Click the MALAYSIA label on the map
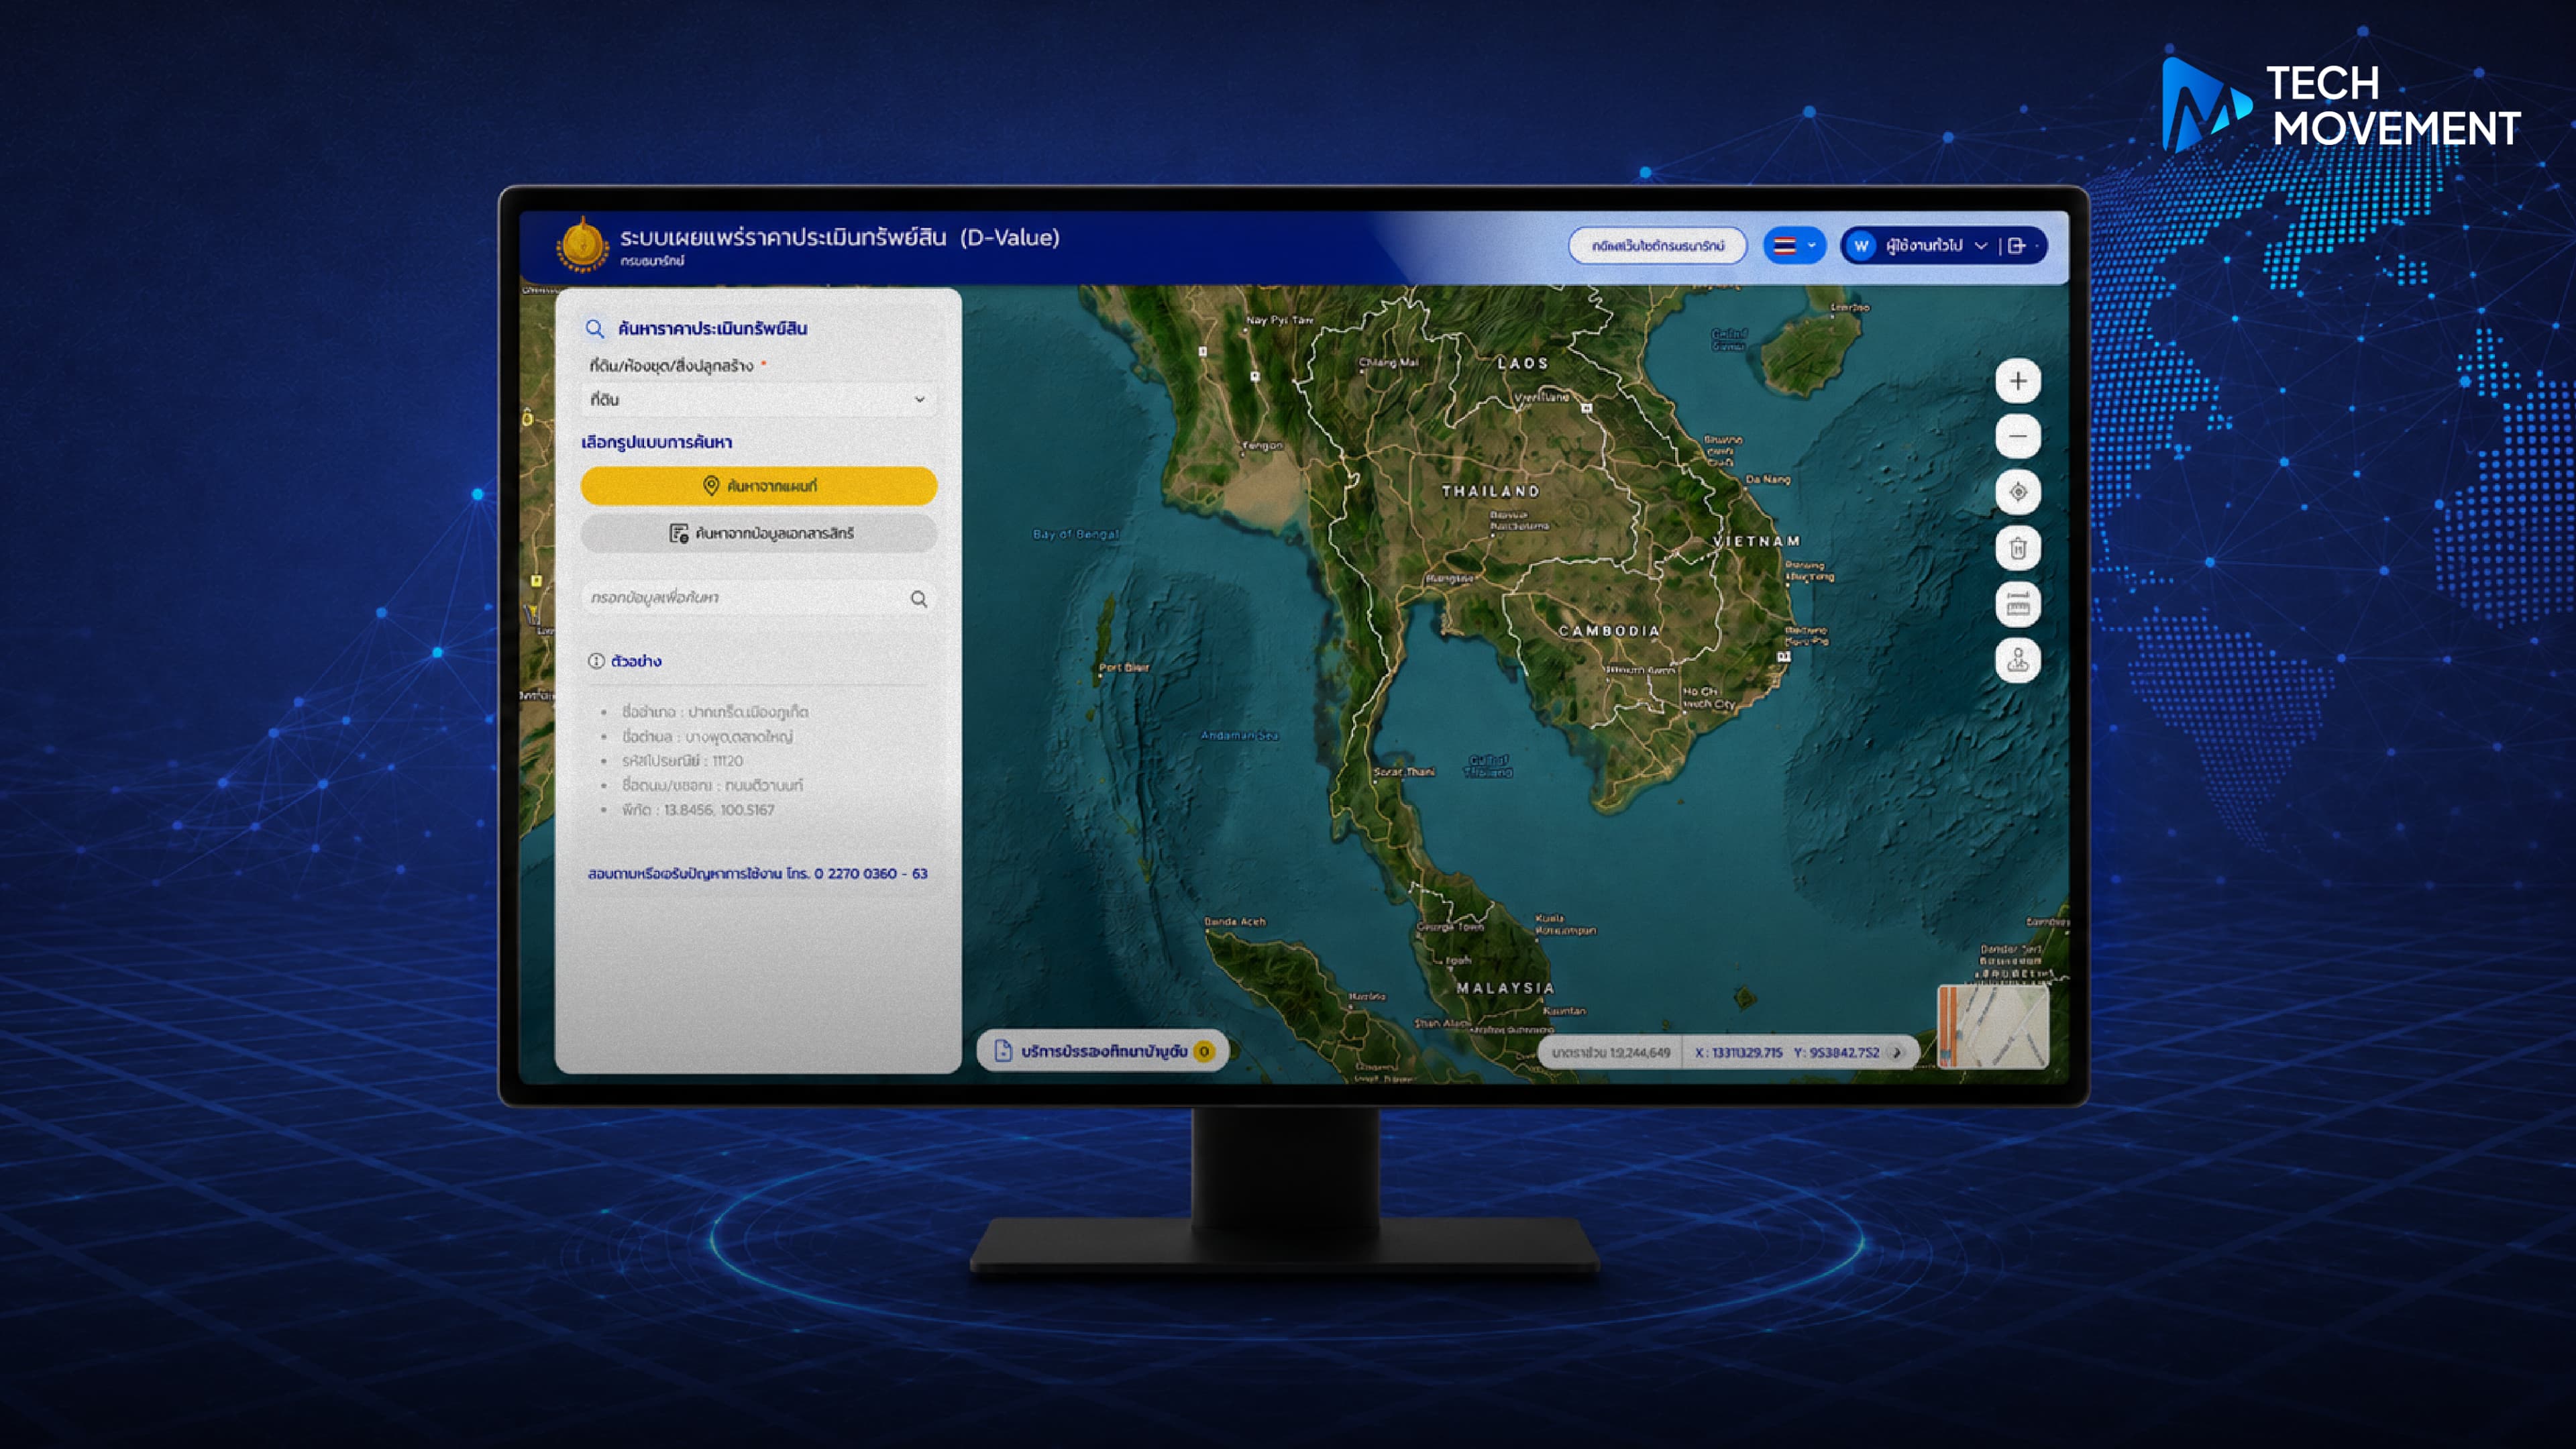The width and height of the screenshot is (2576, 1449). pos(1505,989)
